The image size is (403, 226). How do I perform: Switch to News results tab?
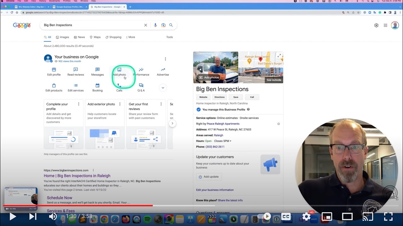pyautogui.click(x=79, y=37)
